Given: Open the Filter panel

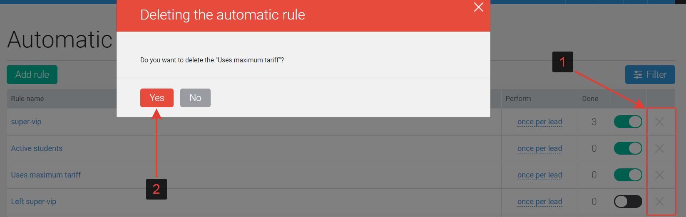Looking at the screenshot, I should click(x=650, y=74).
